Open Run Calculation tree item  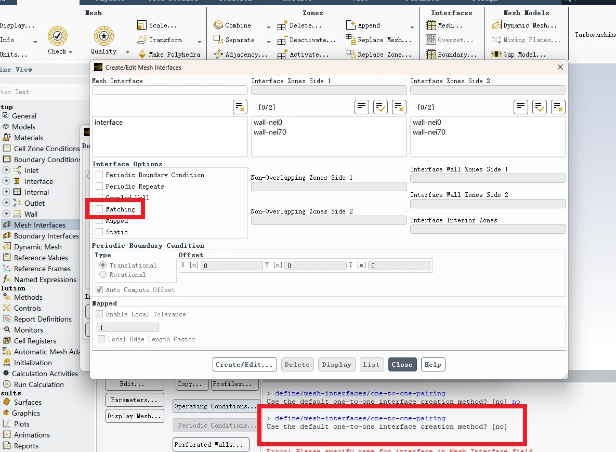click(x=38, y=384)
